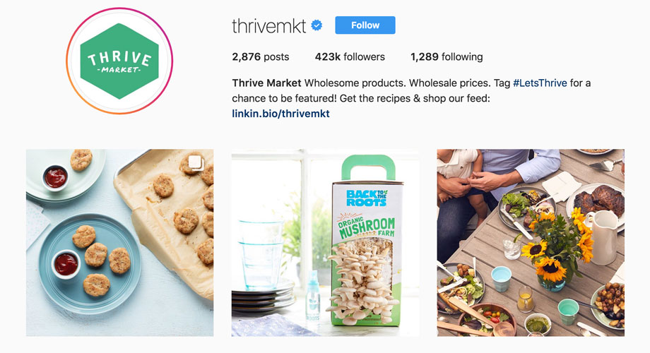Open the #LetsThrive hashtag
Viewport: 650px width, 353px height.
coord(540,83)
